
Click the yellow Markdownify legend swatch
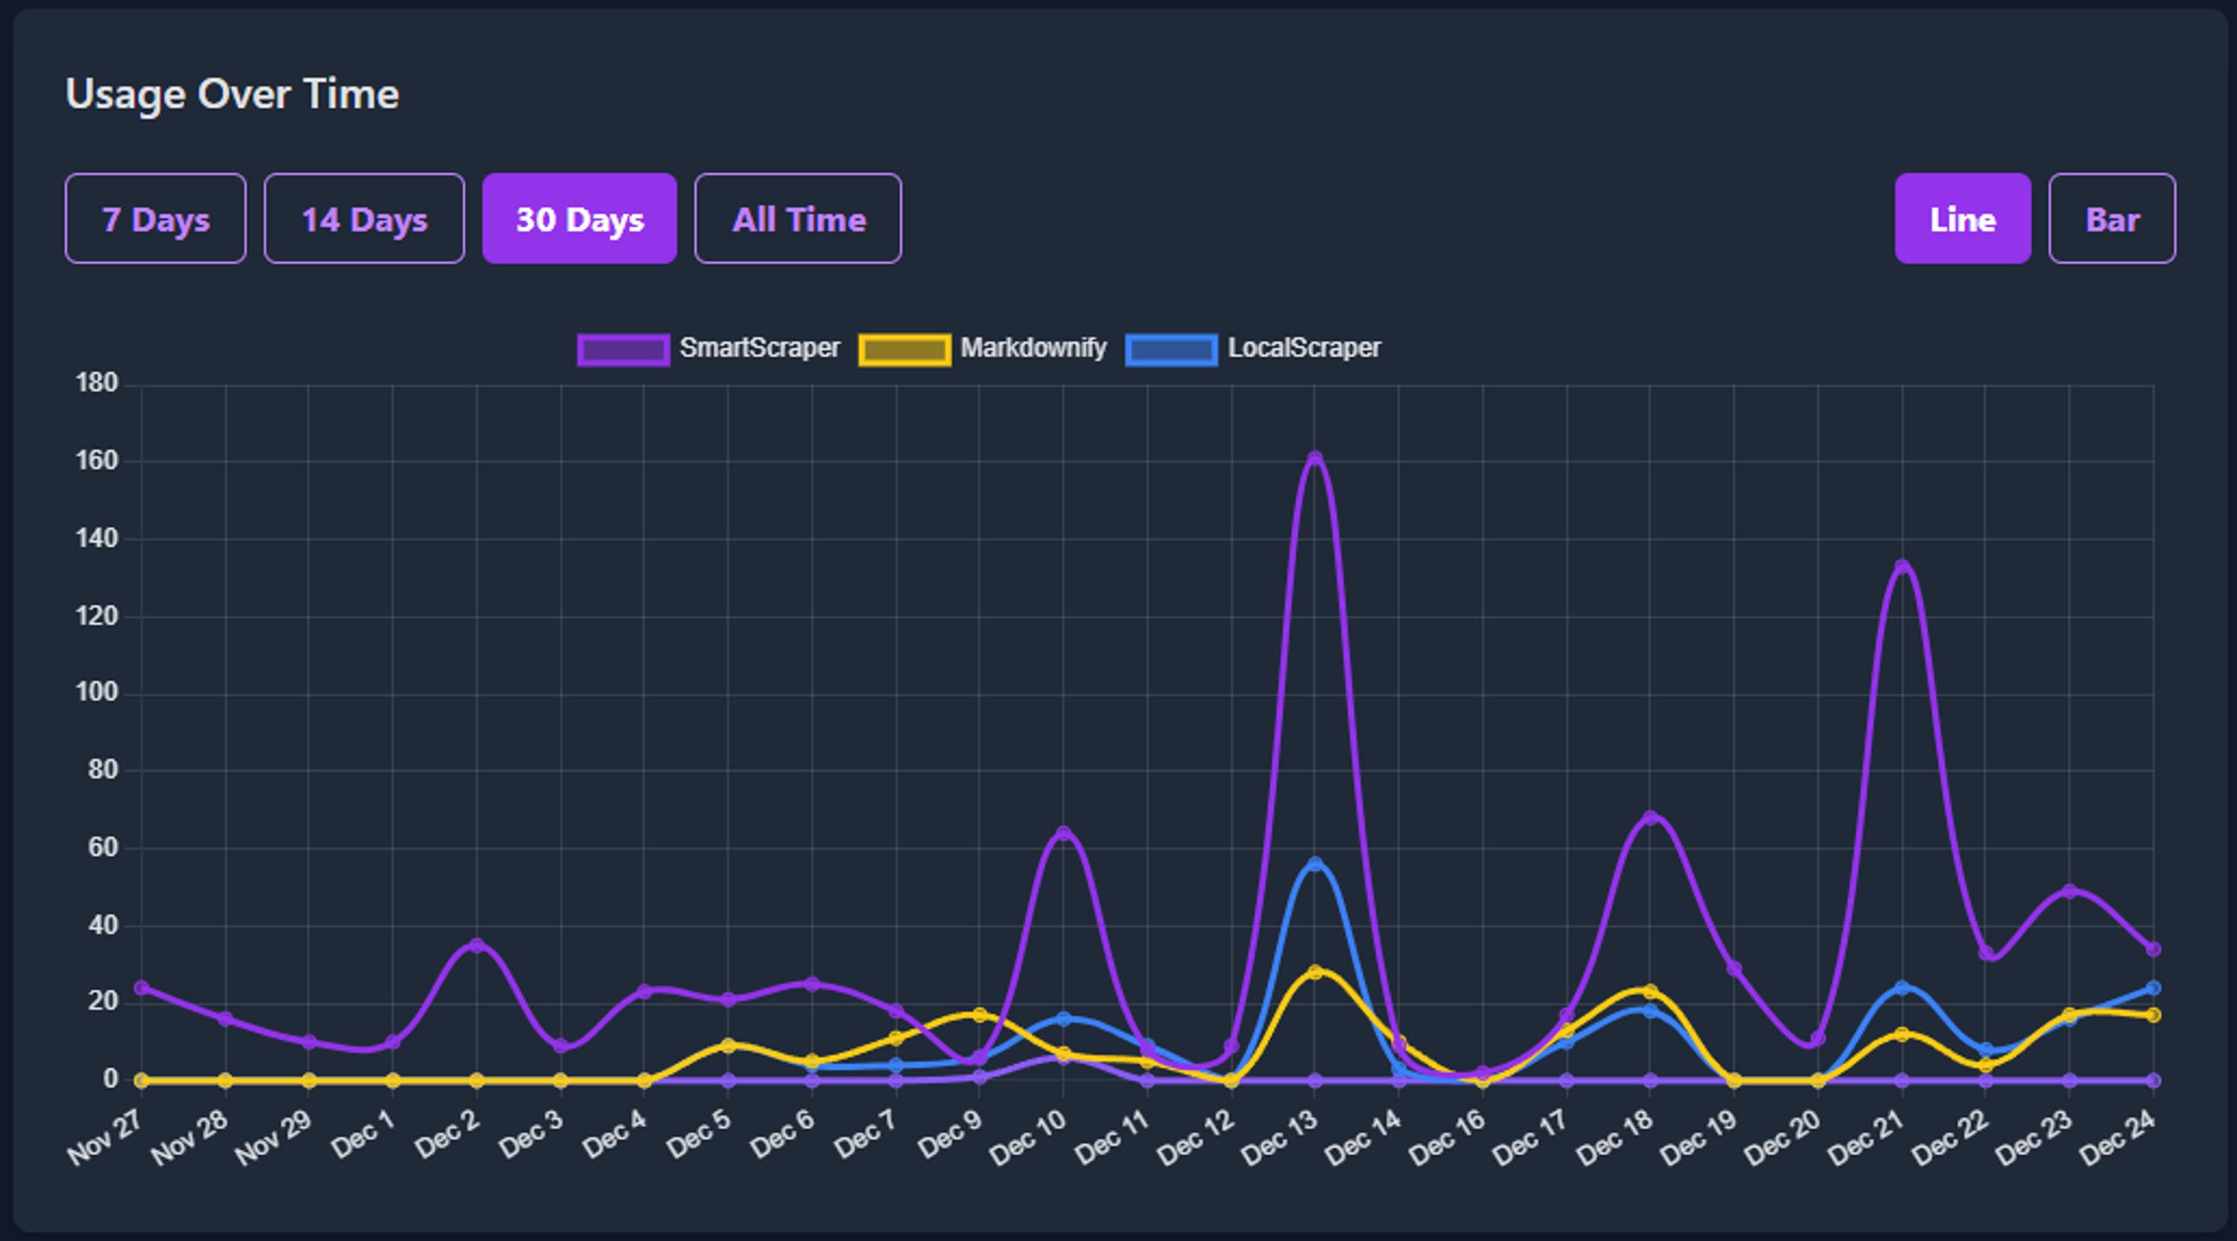point(904,350)
